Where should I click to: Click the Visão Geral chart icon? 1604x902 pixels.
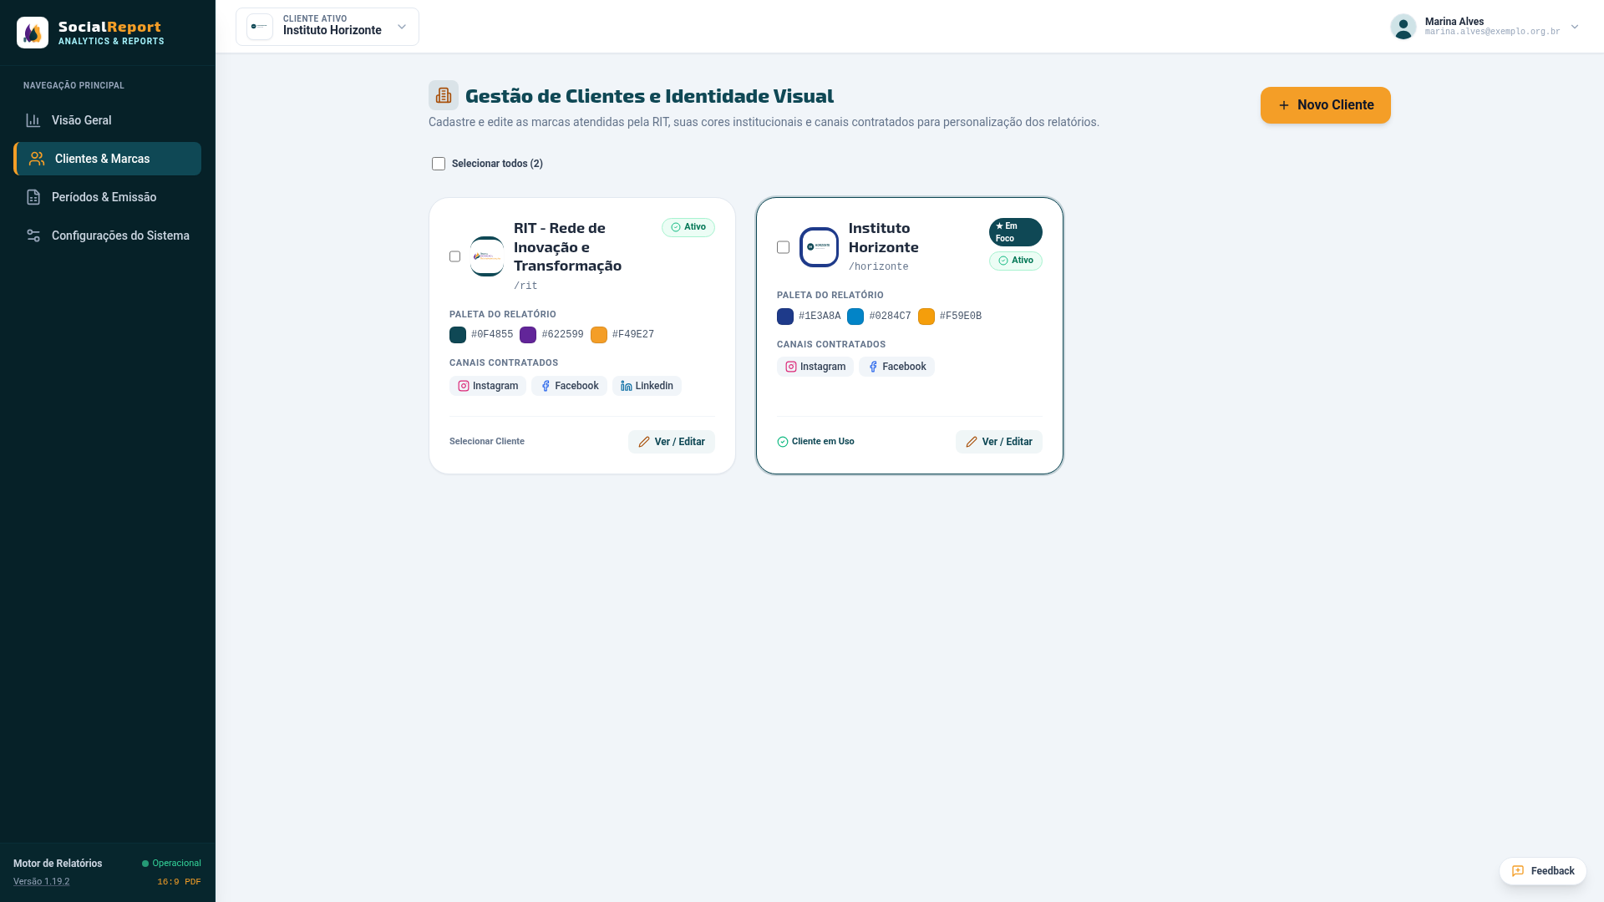point(33,120)
